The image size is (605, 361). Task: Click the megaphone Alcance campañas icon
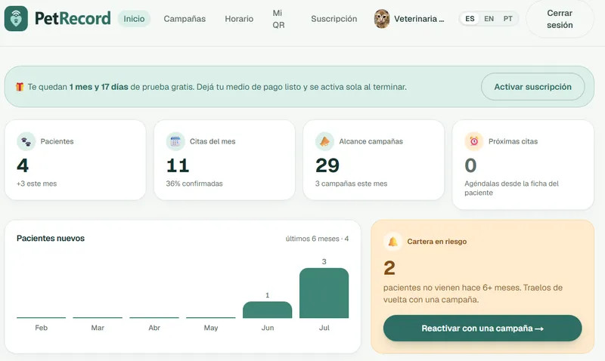(x=324, y=141)
